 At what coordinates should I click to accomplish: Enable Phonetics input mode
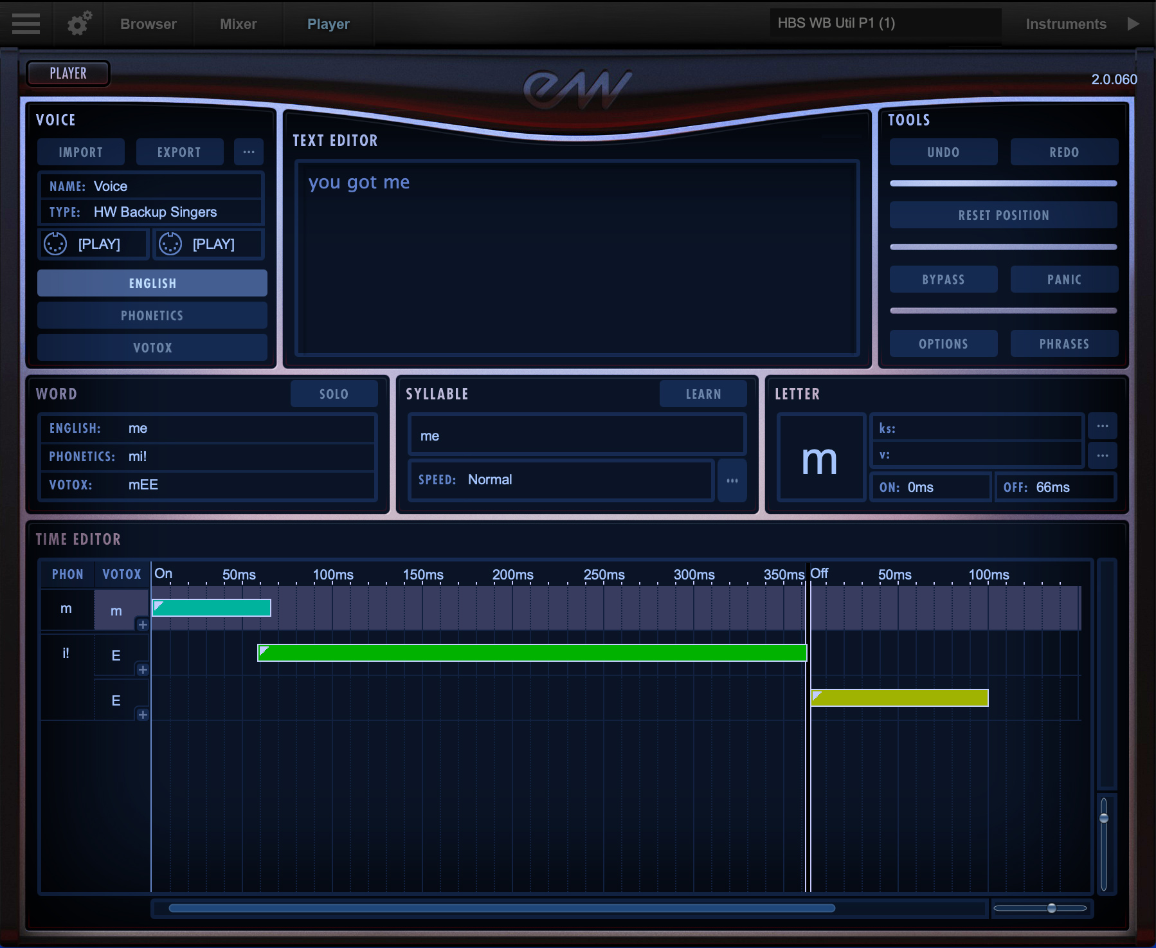(x=152, y=315)
